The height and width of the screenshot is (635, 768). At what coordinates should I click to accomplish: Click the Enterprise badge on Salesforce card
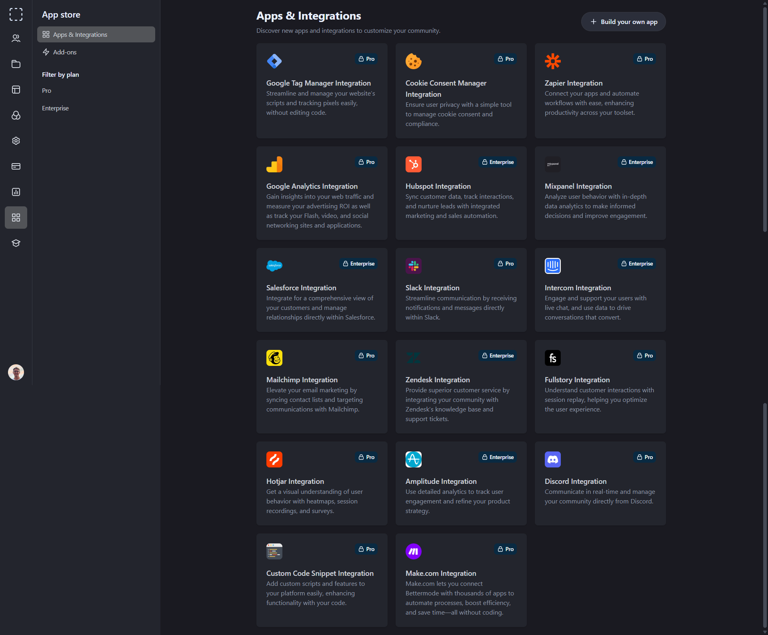(358, 264)
